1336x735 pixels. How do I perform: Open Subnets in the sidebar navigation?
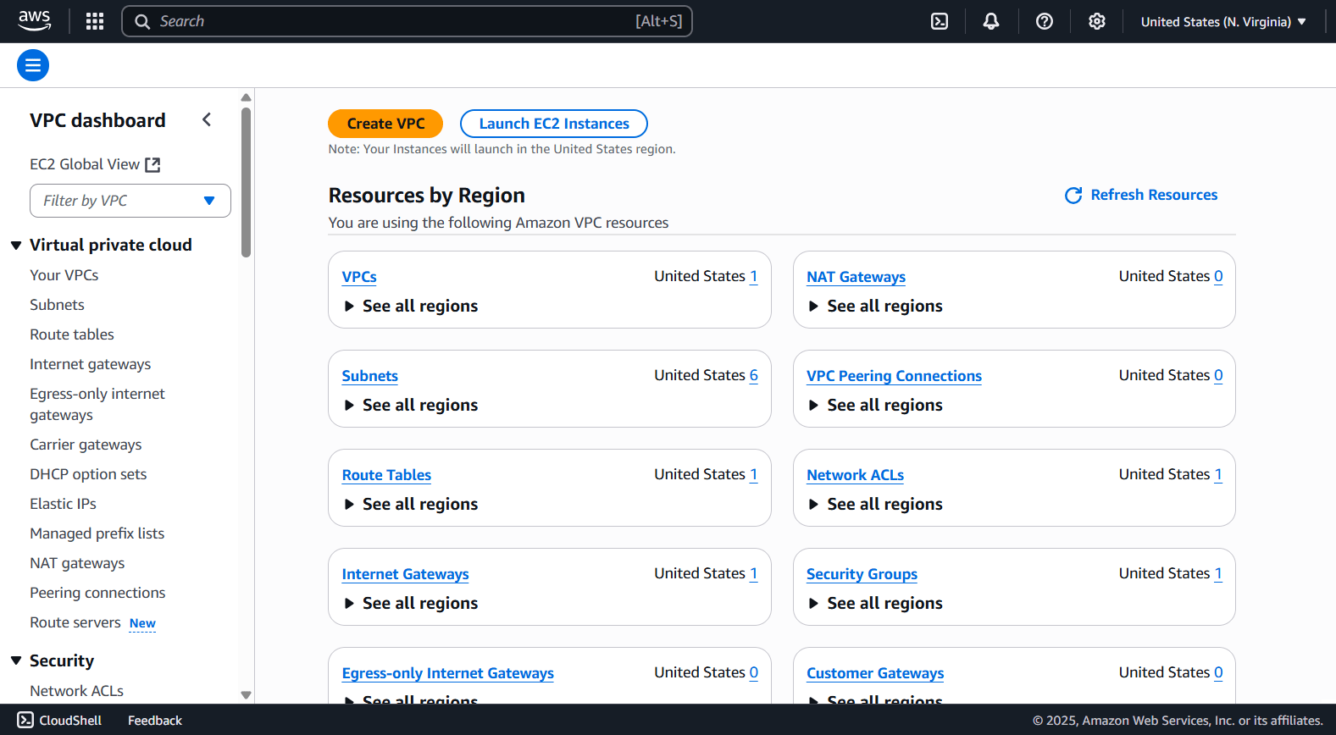57,305
